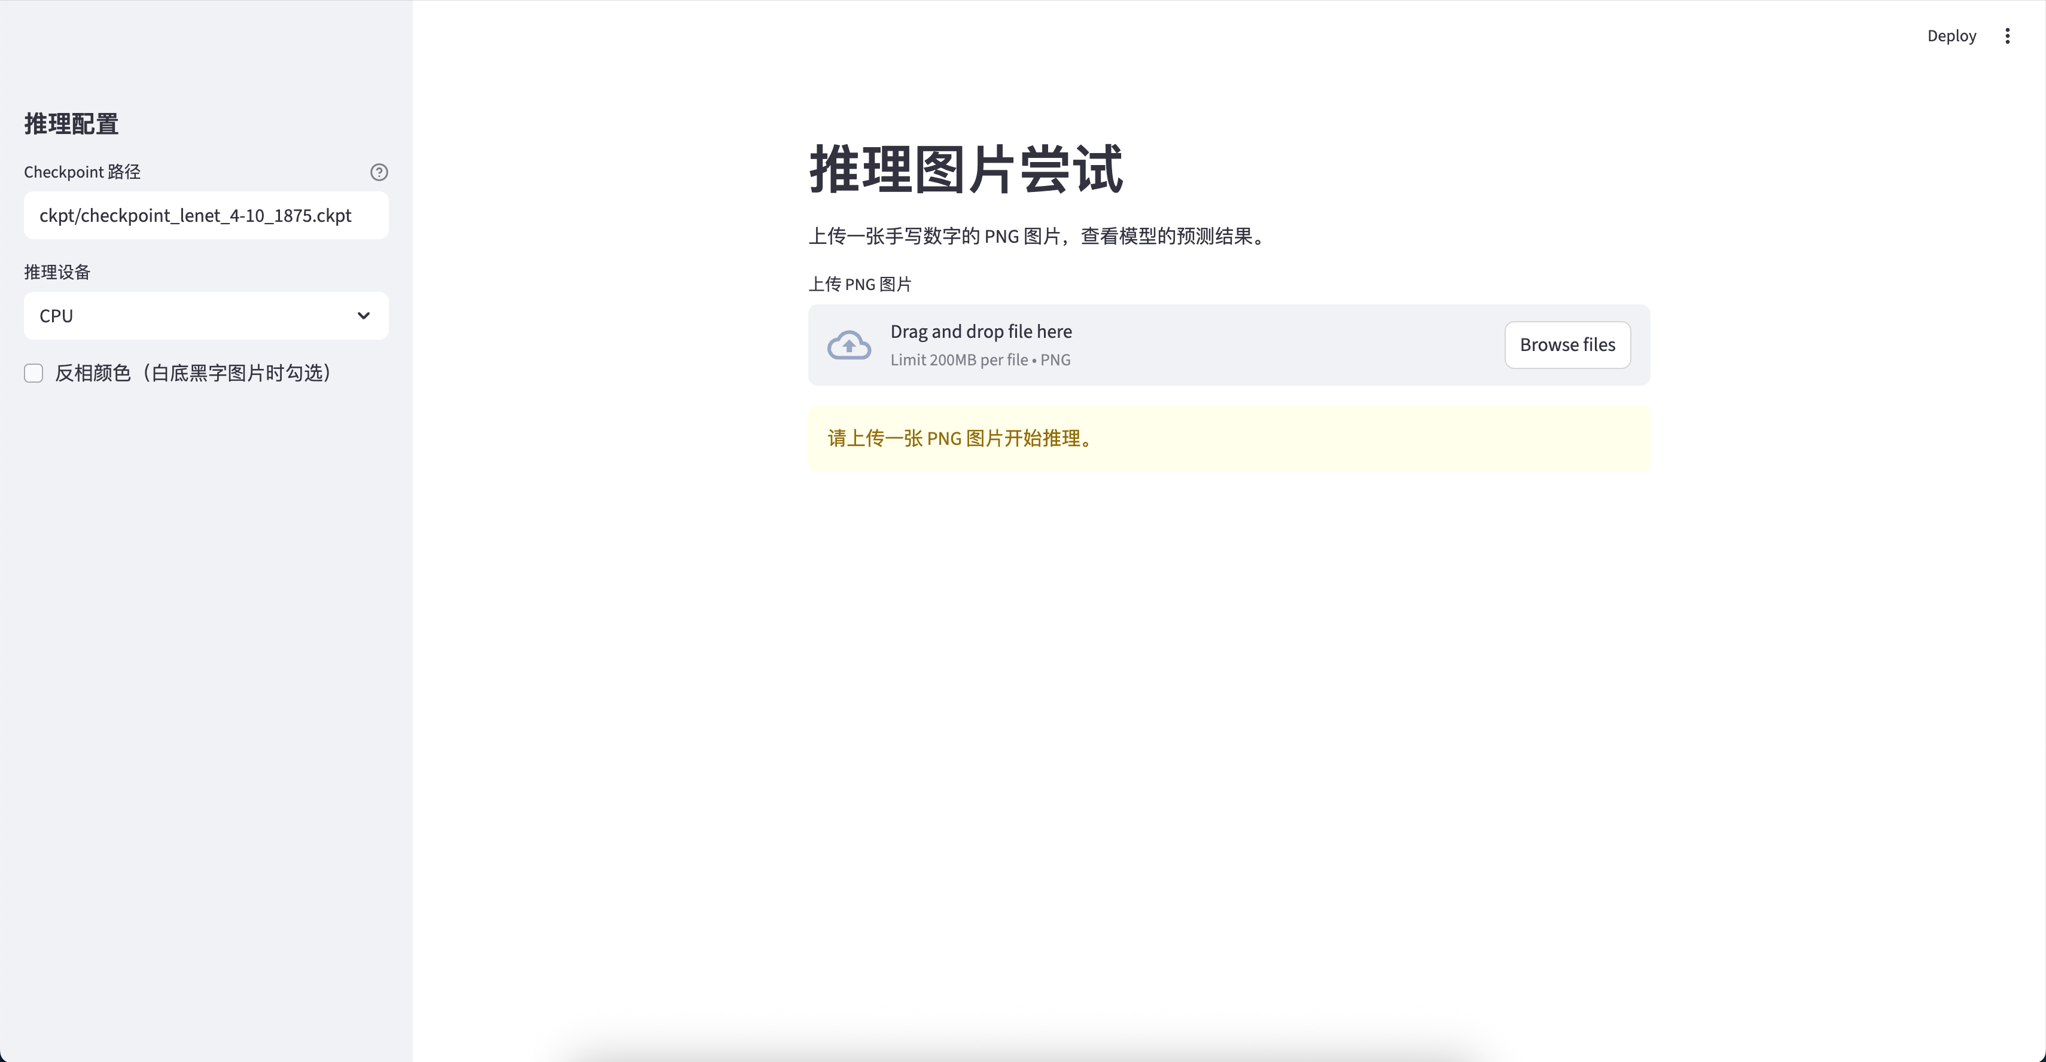Open the three-dot main menu
Screen dimensions: 2046x1062
coord(2007,36)
